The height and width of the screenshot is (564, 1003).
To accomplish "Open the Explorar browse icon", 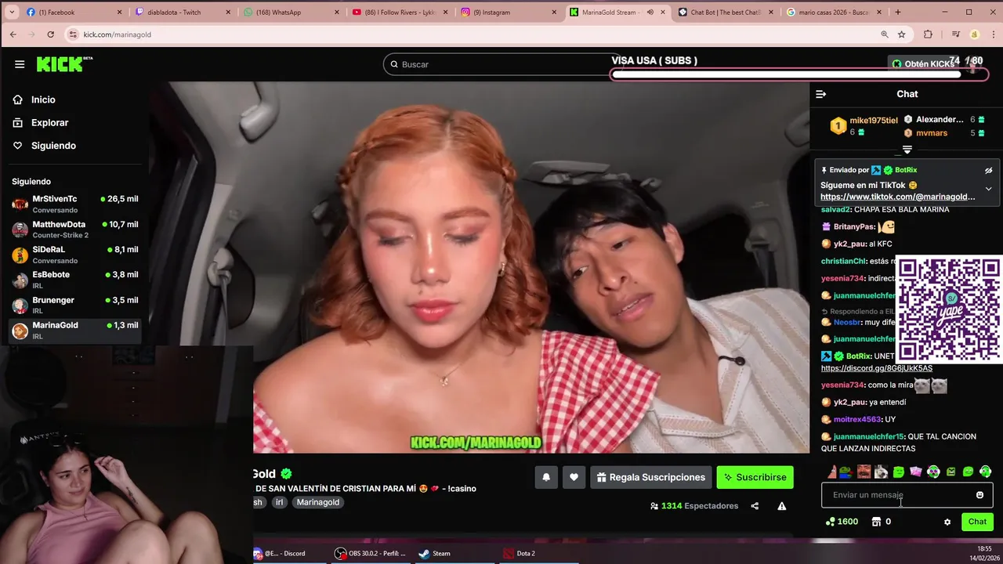I will pyautogui.click(x=17, y=122).
